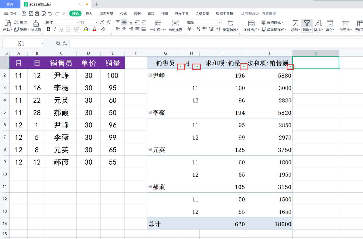Click the 查找命令 search box
This screenshot has width=363, height=239.
258,13
